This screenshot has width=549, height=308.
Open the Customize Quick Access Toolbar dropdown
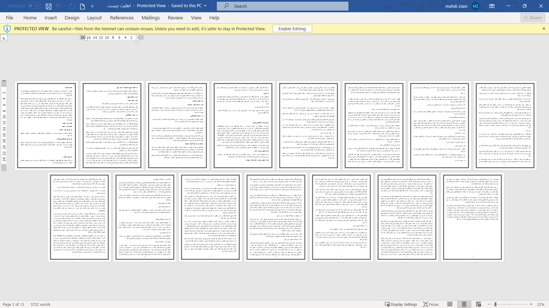coord(92,6)
